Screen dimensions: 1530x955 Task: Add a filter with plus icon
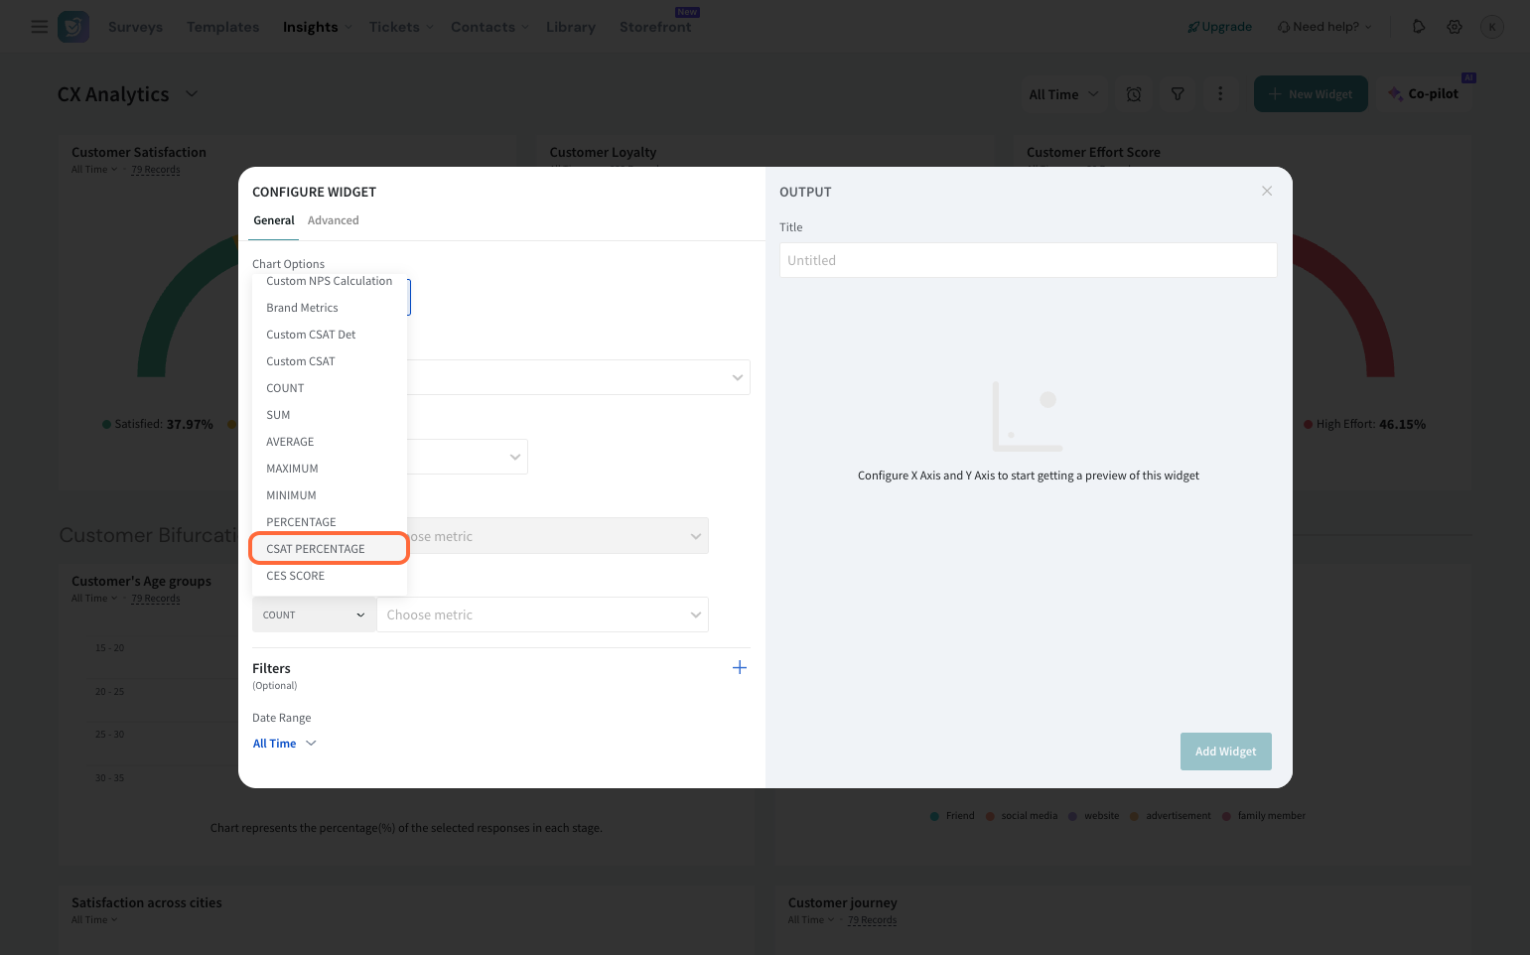coord(739,668)
